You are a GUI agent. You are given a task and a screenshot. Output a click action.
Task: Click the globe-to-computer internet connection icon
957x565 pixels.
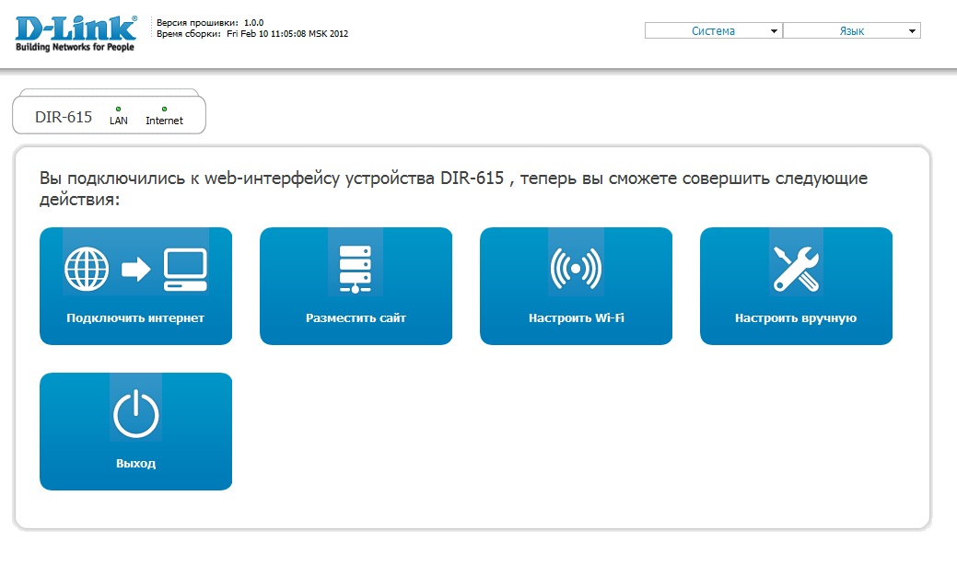coord(135,268)
